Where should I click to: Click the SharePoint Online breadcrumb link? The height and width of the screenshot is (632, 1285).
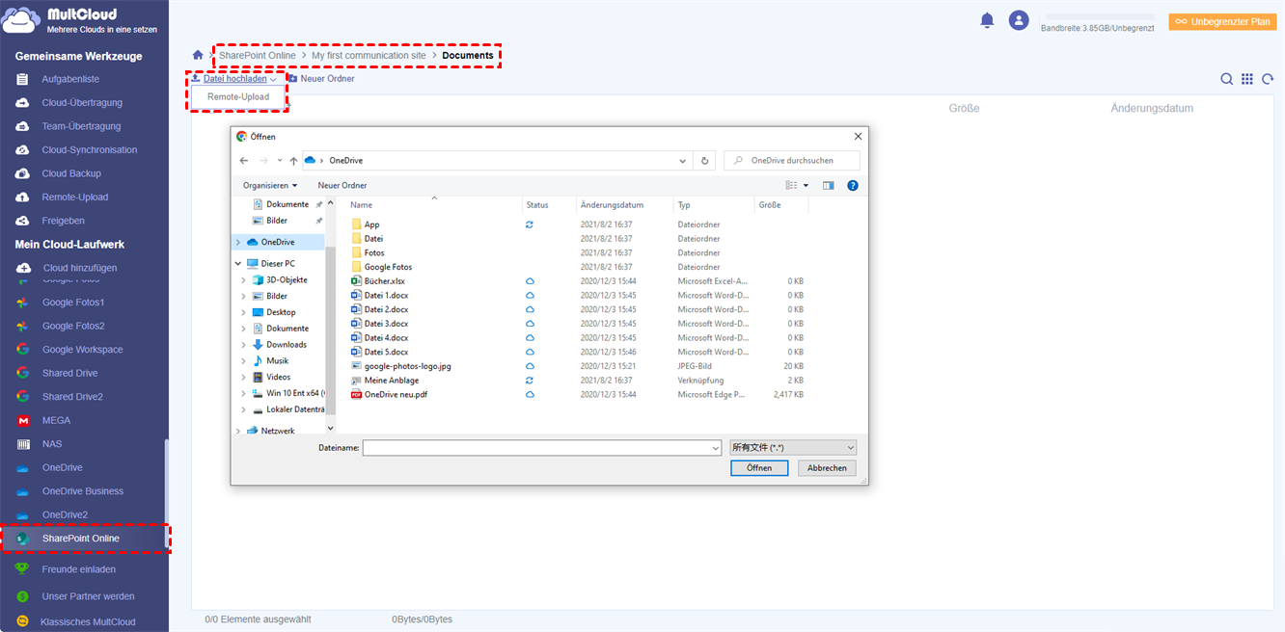tap(258, 56)
